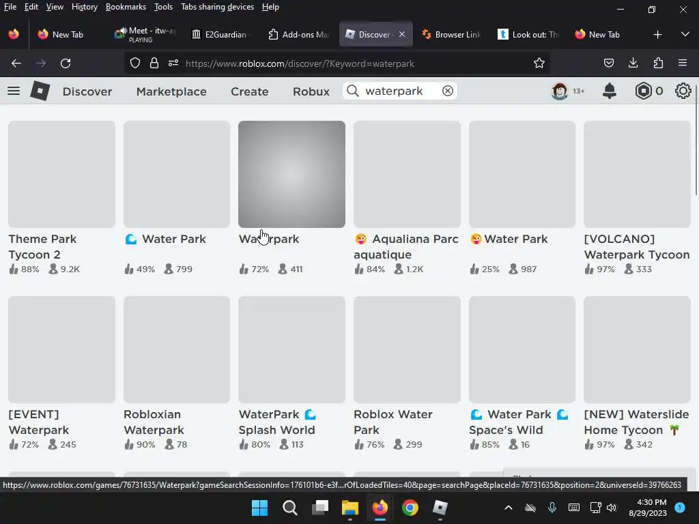Open Aqualiana Parc aquatique game title
699x524 pixels.
click(x=406, y=247)
